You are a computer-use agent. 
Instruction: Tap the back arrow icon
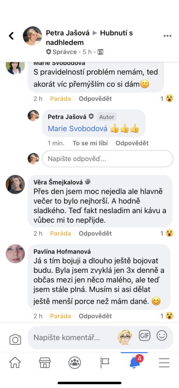point(11,36)
